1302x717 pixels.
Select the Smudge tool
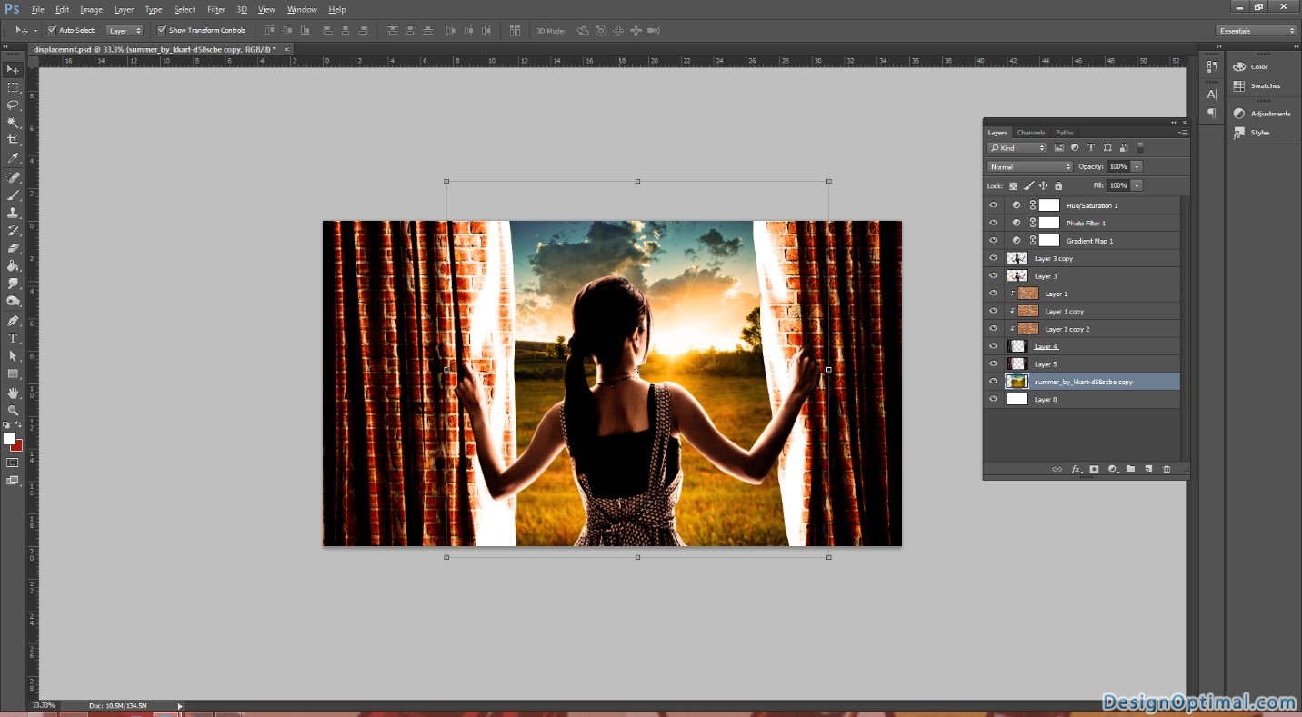click(13, 284)
